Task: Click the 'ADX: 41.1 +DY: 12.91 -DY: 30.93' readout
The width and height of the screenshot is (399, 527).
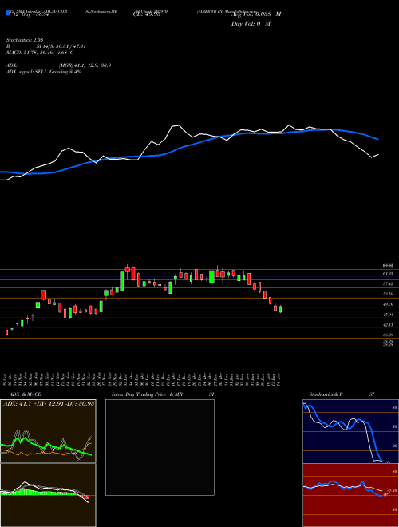Action: pyautogui.click(x=49, y=403)
